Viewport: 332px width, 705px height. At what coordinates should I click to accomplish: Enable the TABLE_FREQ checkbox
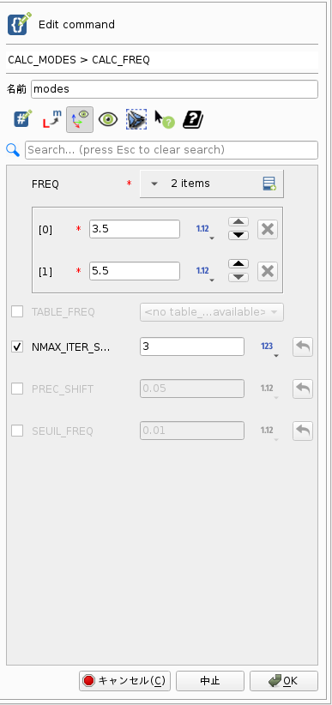pos(17,311)
